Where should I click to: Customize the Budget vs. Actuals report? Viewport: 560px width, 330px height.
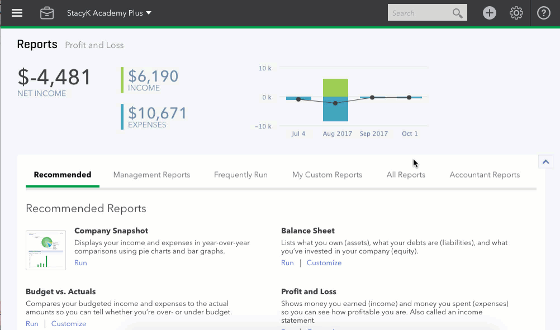(x=69, y=324)
